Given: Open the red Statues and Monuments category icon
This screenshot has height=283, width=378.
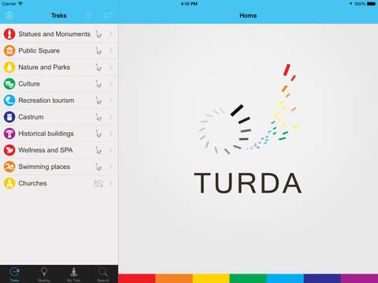Looking at the screenshot, I should [x=9, y=34].
